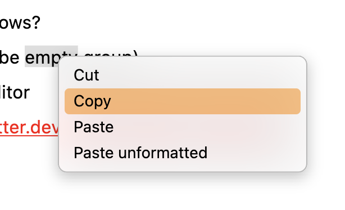Open the red underlined link ending in .dev
Image resolution: width=345 pixels, height=210 pixels.
(29, 128)
